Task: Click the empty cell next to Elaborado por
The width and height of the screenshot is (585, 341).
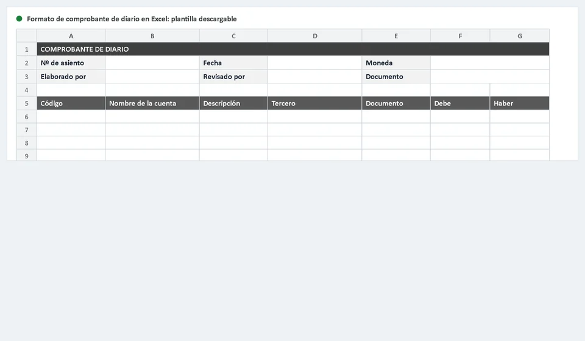Action: (x=152, y=76)
